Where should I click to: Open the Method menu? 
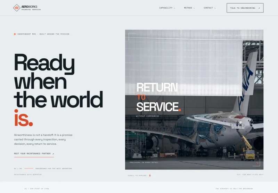pos(189,8)
